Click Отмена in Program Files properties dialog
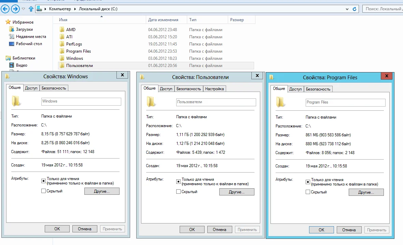 click(x=349, y=230)
